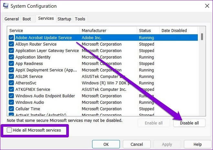
Task: Select the Windows Audio Endpoint Builder row
Action: point(103,96)
